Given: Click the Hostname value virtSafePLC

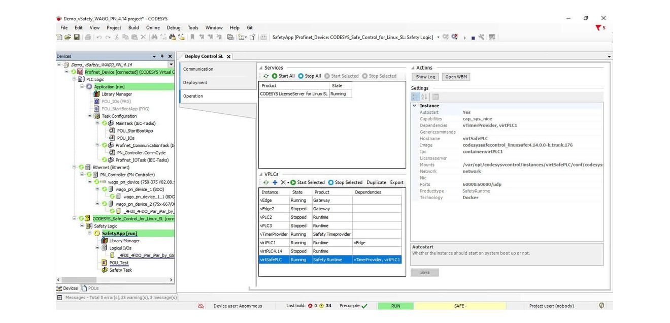Looking at the screenshot, I should pyautogui.click(x=475, y=139).
